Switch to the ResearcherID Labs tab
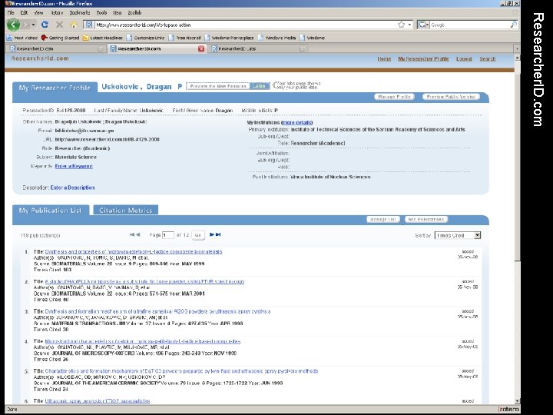The image size is (553, 415). [x=259, y=48]
